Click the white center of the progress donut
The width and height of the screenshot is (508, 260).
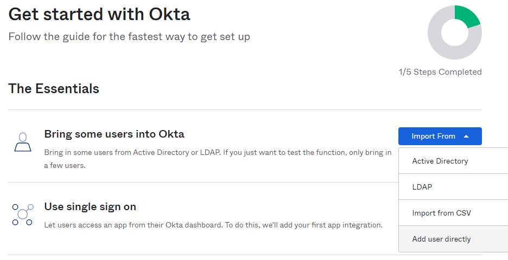pos(455,32)
